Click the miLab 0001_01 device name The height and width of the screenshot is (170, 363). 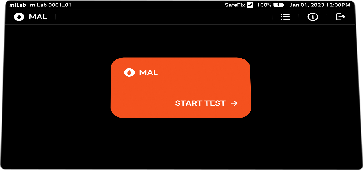click(x=50, y=5)
